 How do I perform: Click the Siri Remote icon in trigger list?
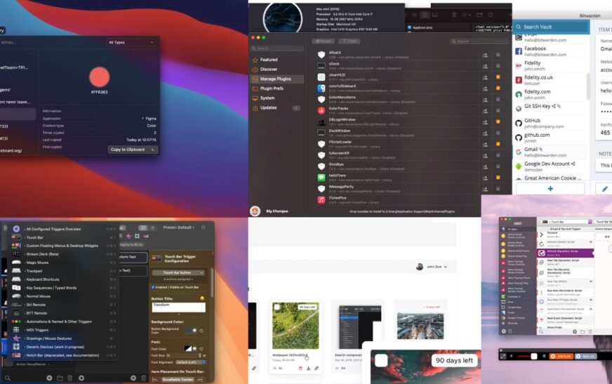[16, 305]
